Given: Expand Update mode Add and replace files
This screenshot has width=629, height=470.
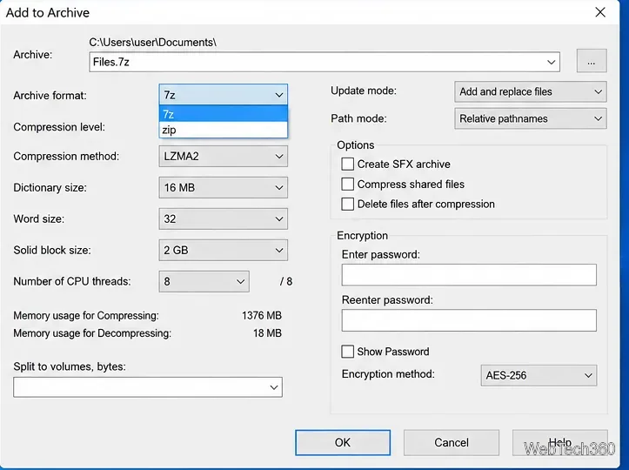Looking at the screenshot, I should pos(531,91).
